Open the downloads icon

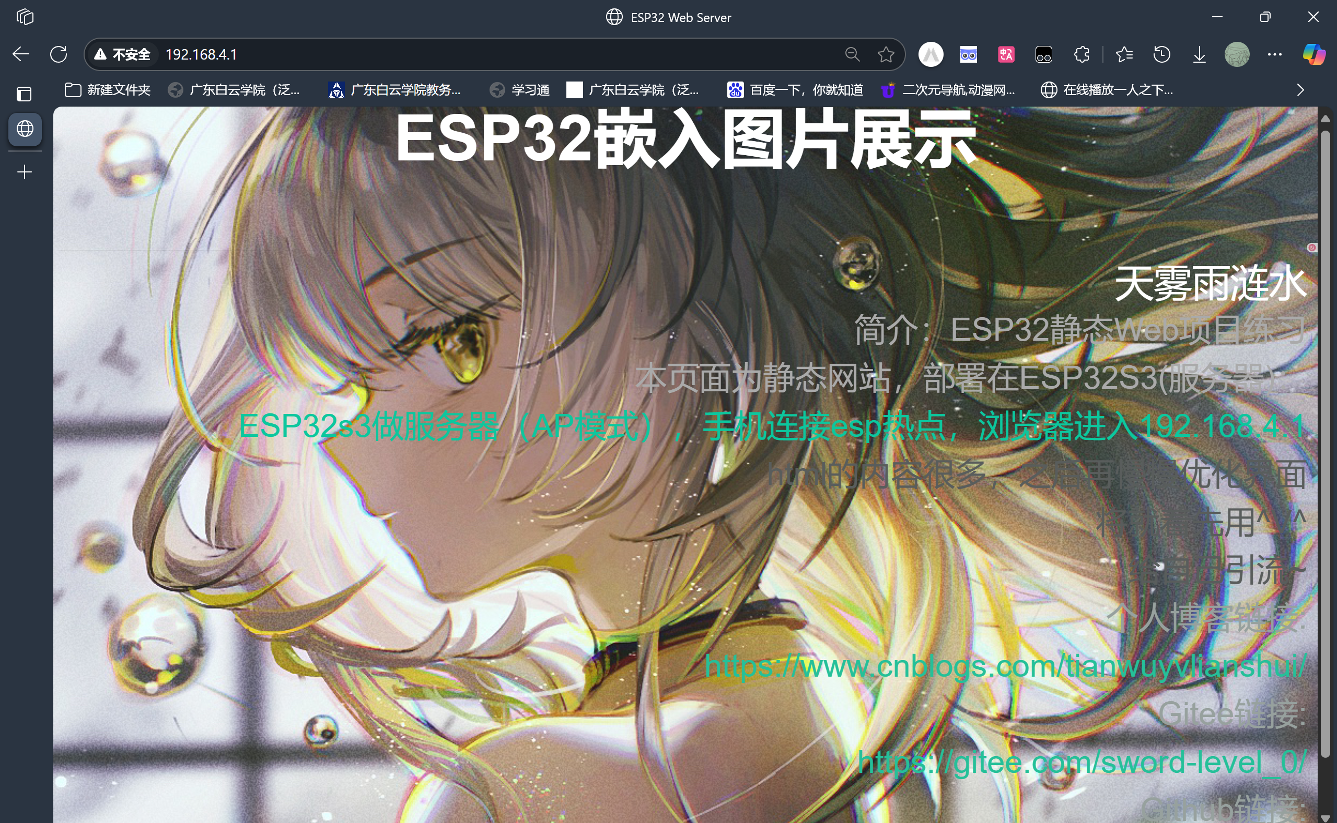[1199, 54]
